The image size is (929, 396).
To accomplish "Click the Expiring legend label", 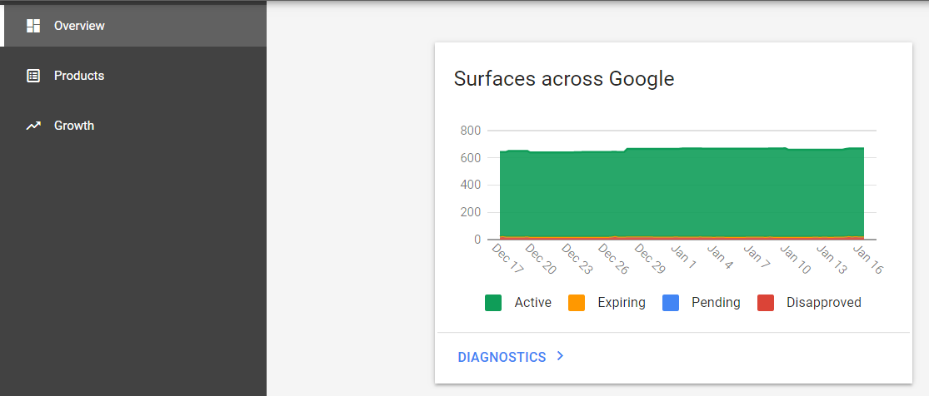I will point(622,303).
